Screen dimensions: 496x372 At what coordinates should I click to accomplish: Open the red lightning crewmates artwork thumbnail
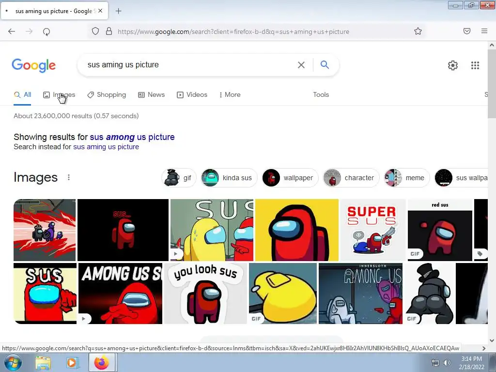click(x=45, y=230)
